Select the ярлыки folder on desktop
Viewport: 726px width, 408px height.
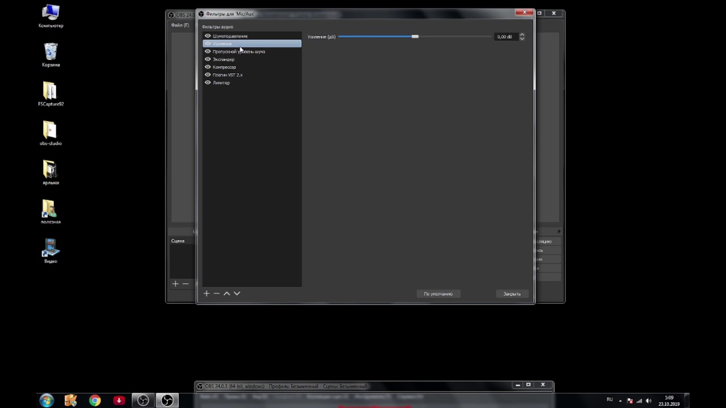[50, 173]
